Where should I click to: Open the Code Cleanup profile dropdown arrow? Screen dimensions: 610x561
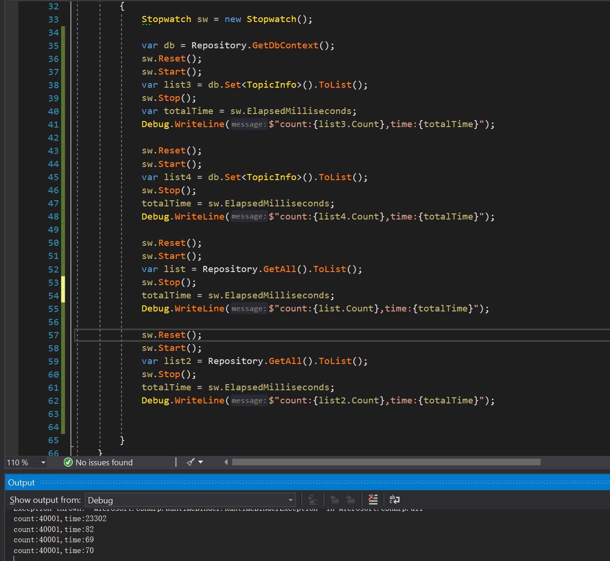click(x=201, y=462)
